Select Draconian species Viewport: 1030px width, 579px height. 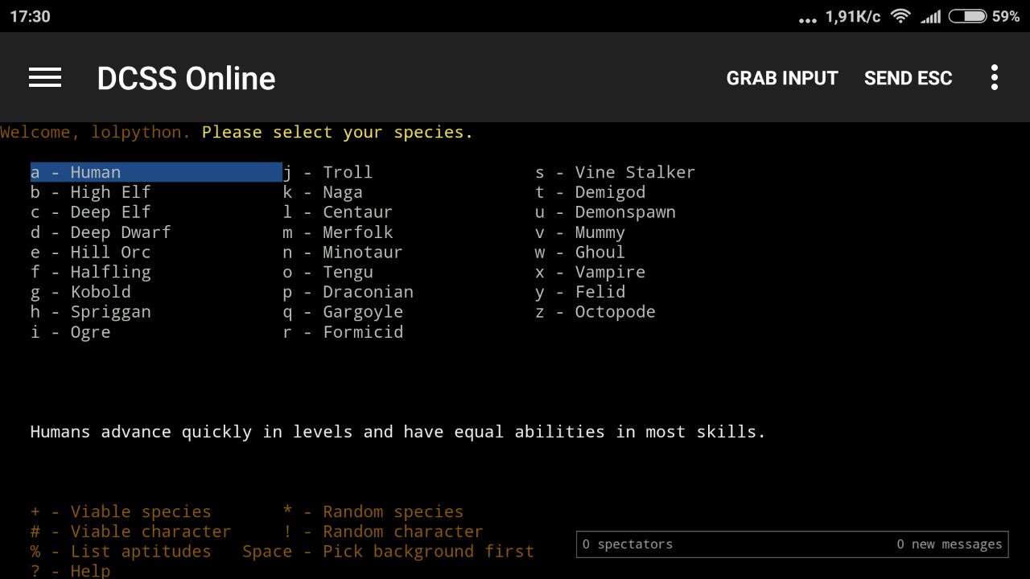[x=348, y=292]
